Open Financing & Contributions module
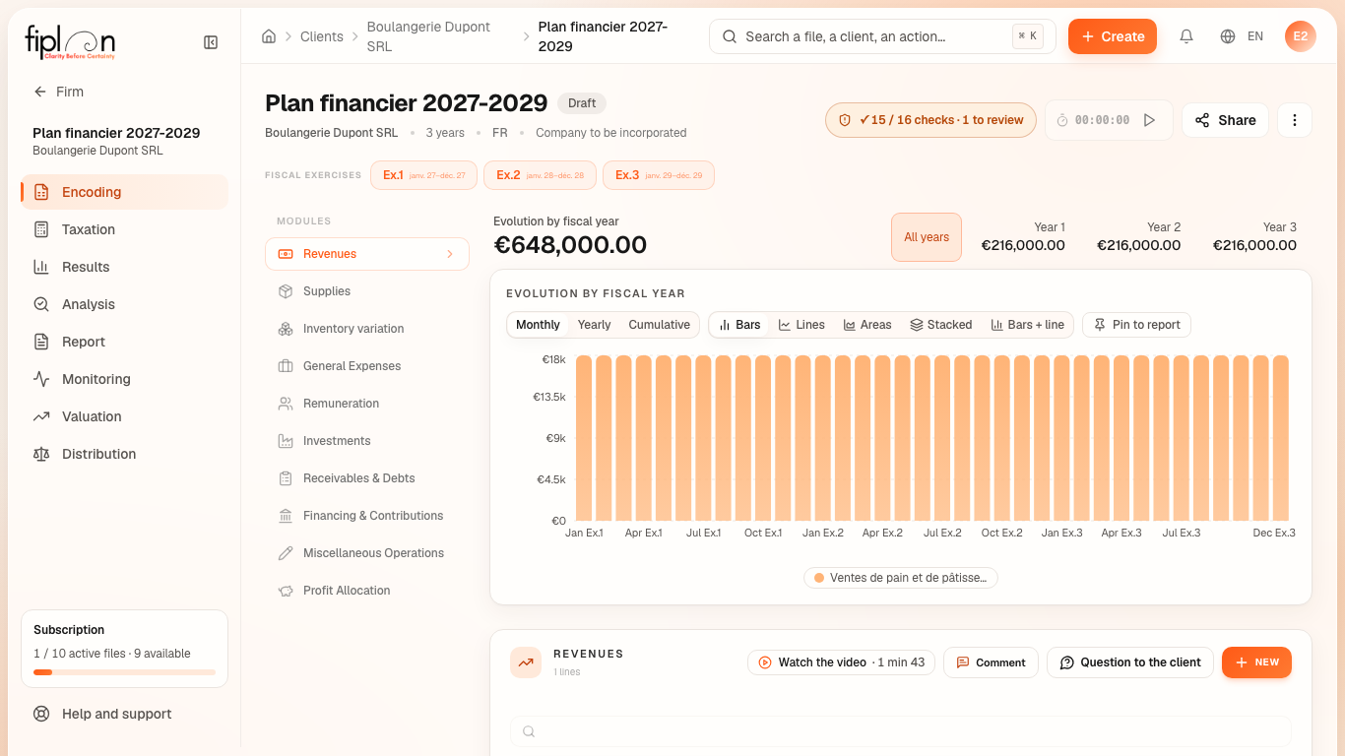Screen dimensions: 1345x756 [367, 516]
